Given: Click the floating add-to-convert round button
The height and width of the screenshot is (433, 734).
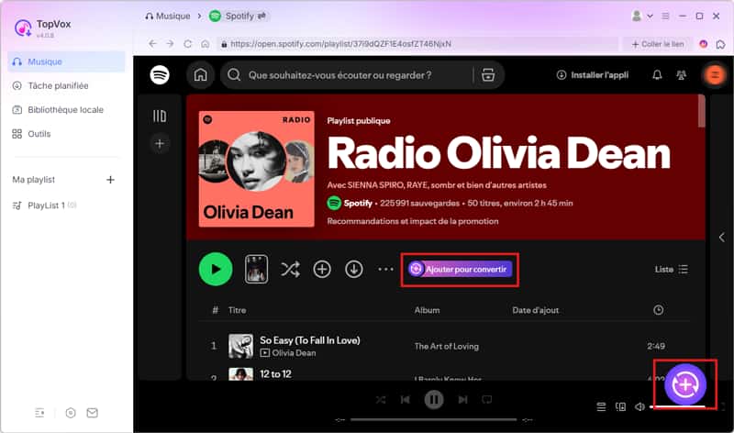Looking at the screenshot, I should pyautogui.click(x=685, y=384).
